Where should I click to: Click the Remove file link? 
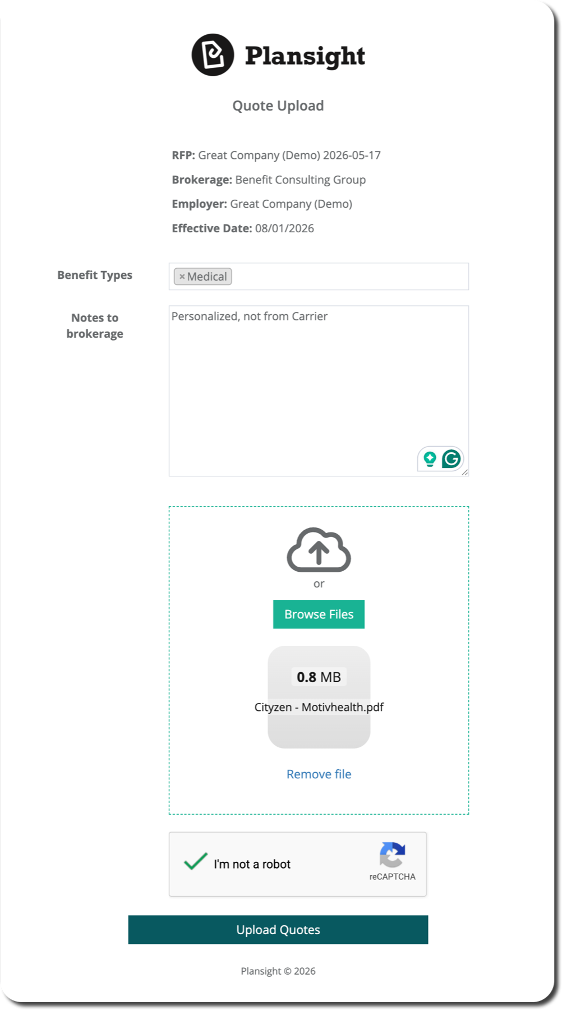(x=319, y=774)
